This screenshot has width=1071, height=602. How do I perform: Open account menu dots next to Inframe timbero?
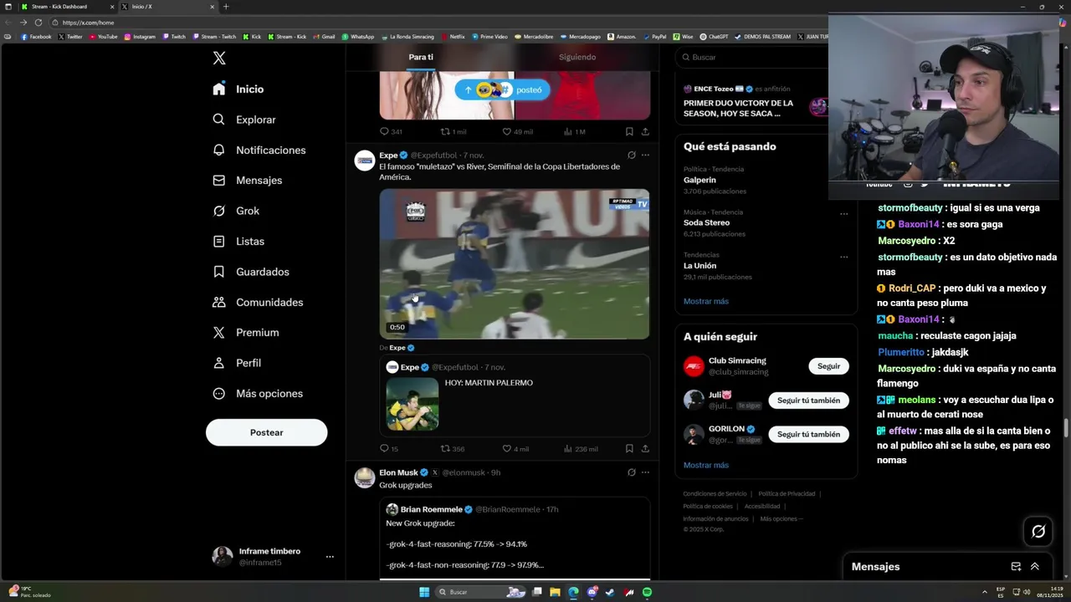pos(330,557)
